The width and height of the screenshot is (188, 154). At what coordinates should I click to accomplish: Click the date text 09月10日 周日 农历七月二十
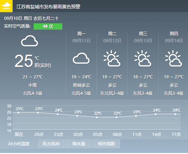point(31,18)
